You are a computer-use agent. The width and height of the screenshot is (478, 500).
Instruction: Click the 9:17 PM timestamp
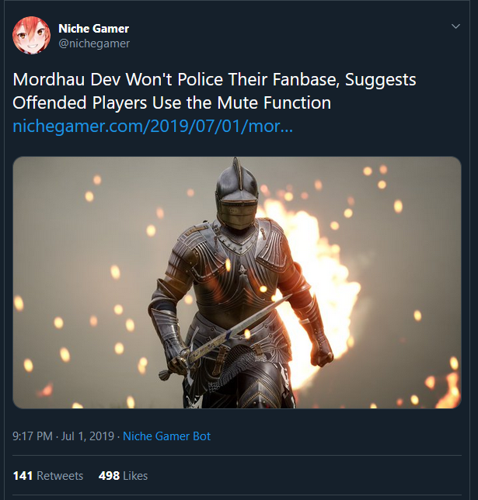(x=33, y=436)
